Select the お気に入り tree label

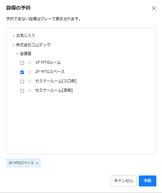tap(26, 36)
